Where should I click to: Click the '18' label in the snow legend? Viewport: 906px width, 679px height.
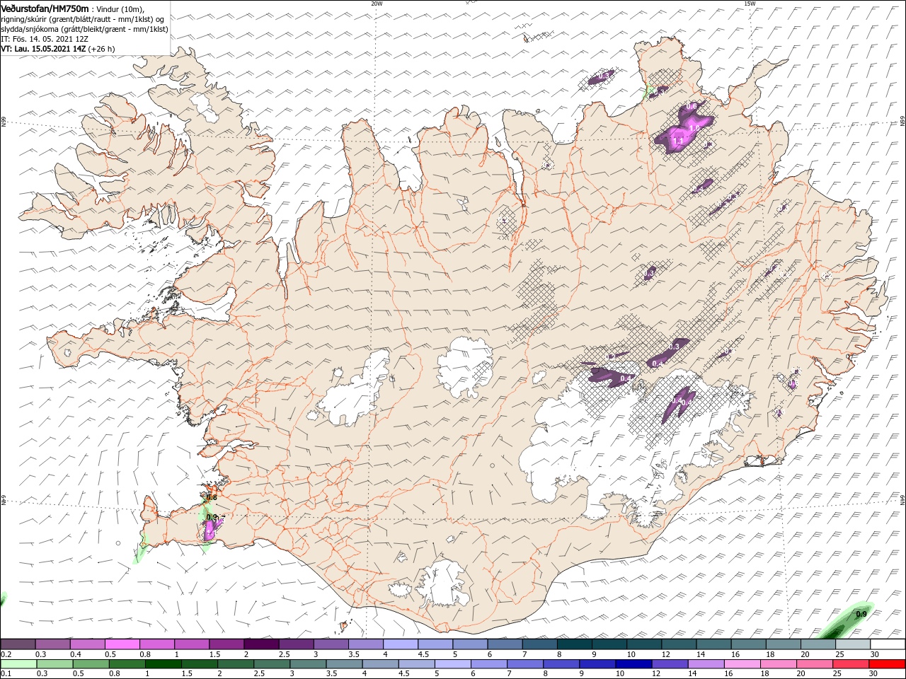point(772,654)
